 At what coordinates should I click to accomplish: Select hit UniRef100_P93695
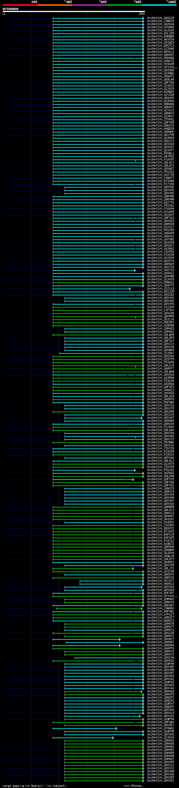[x=161, y=64]
